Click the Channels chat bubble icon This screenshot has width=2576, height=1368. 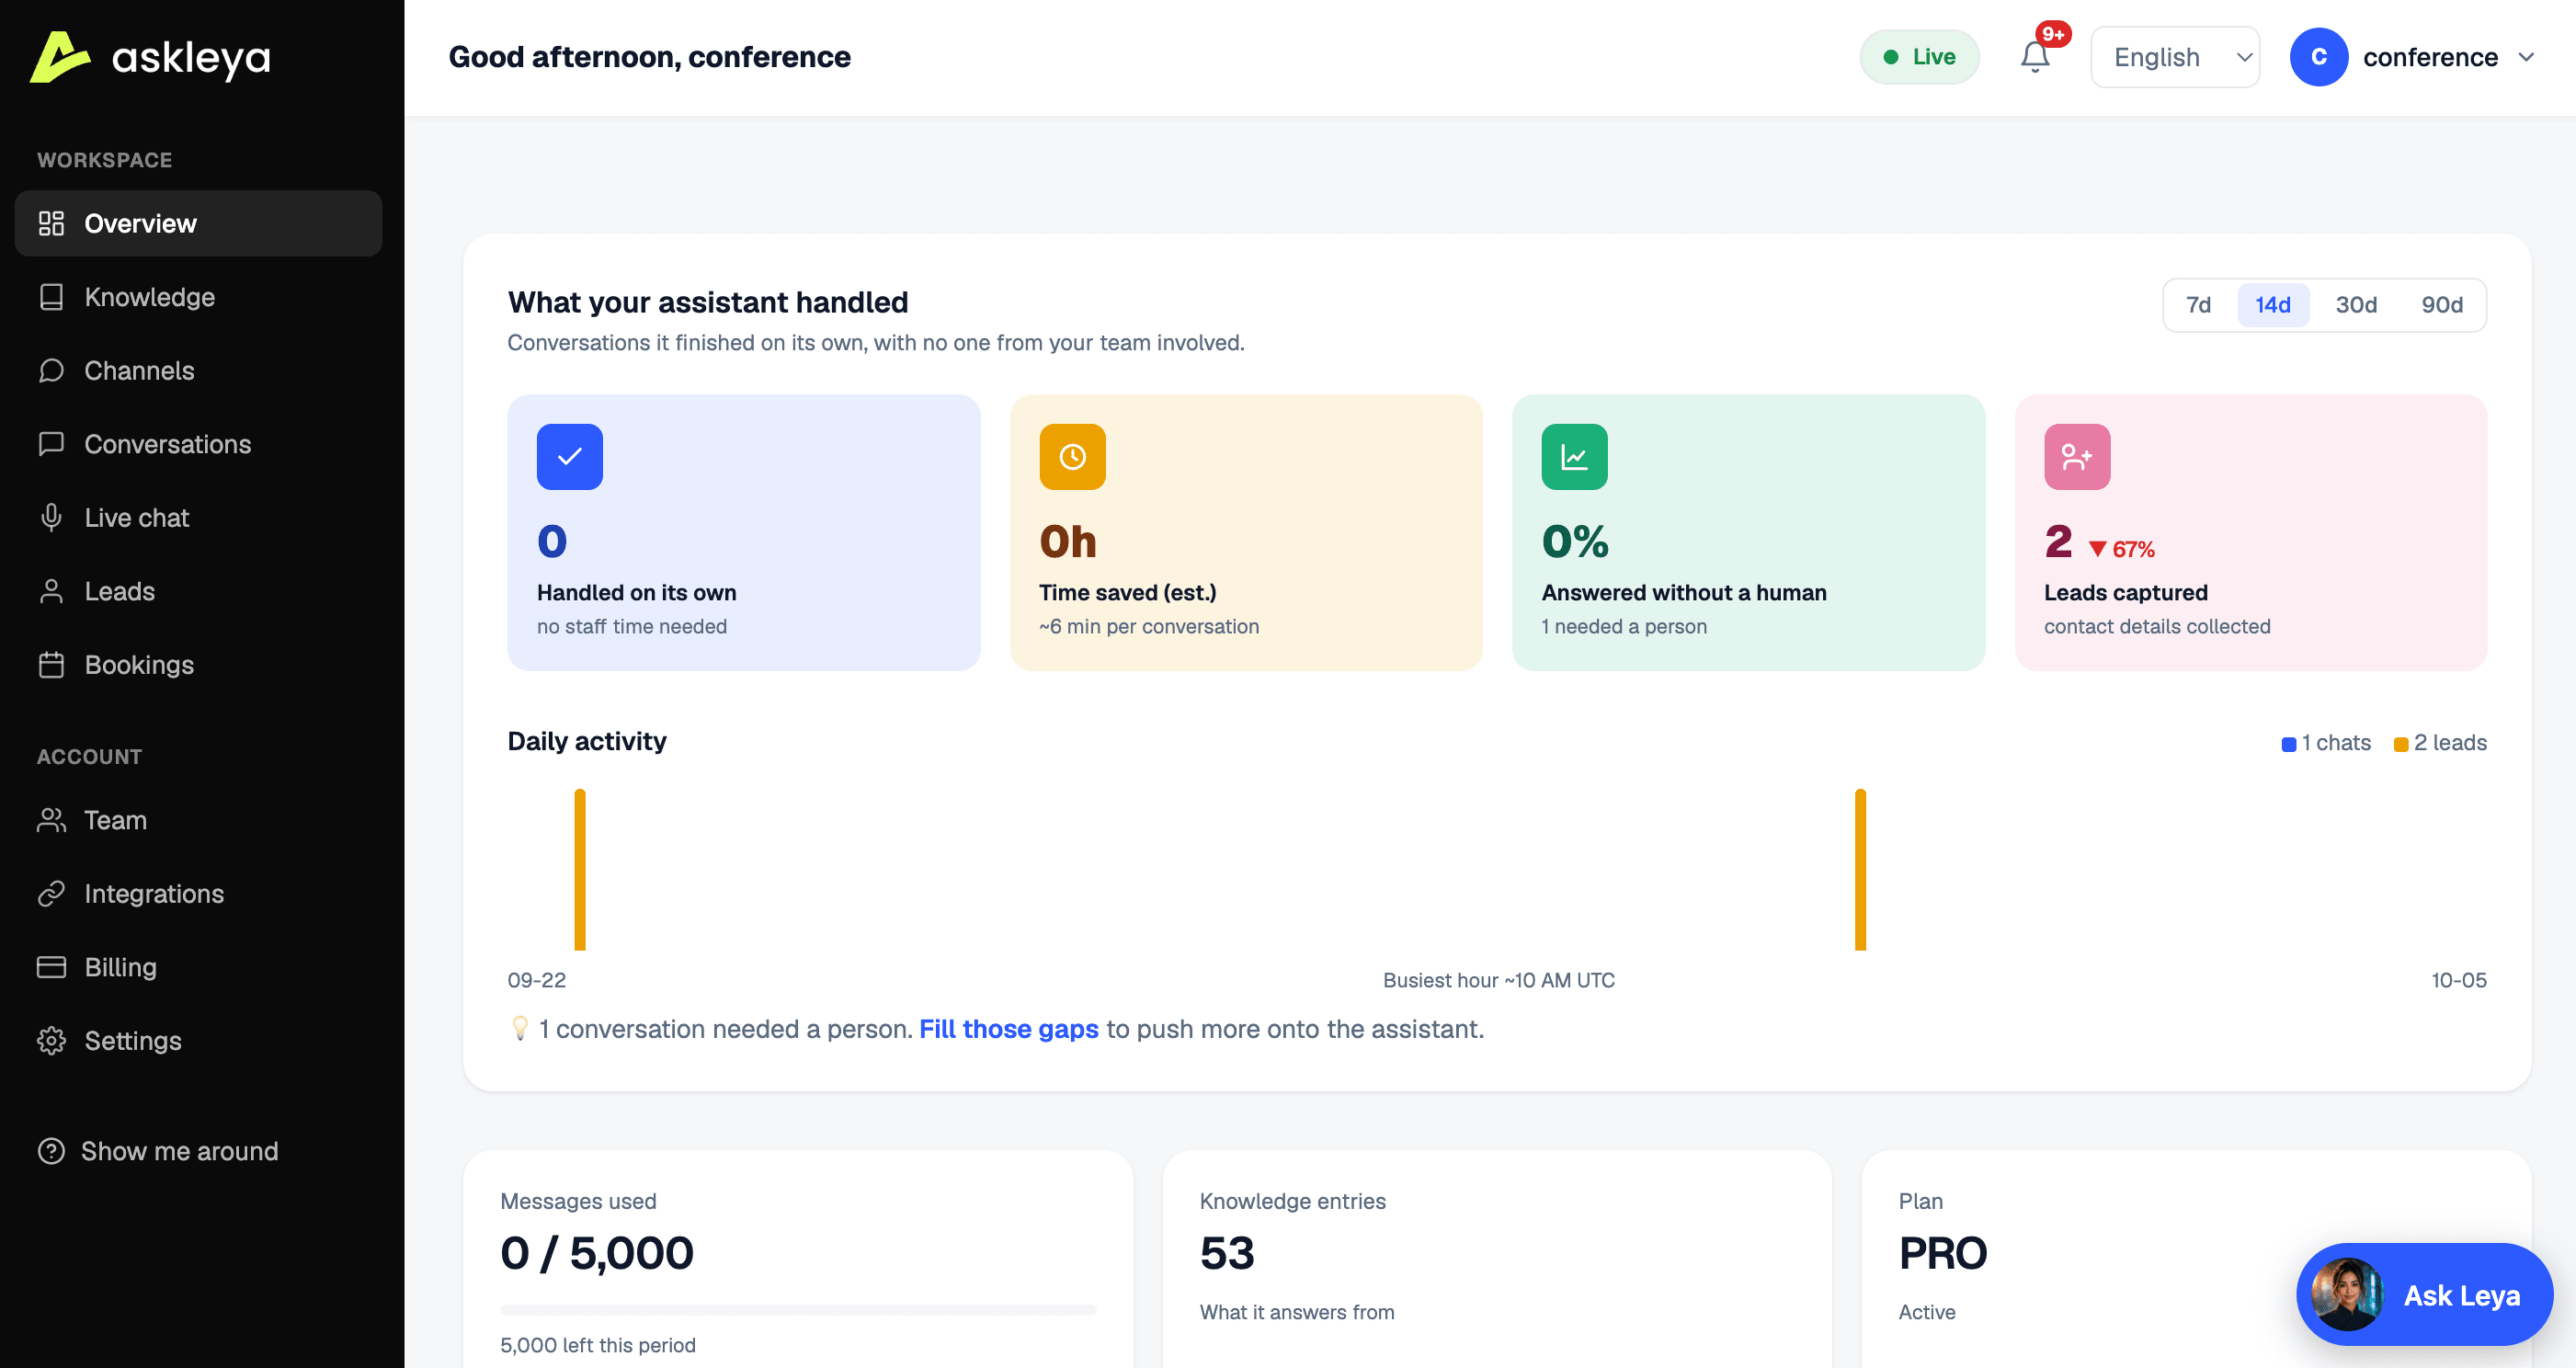pos(51,370)
